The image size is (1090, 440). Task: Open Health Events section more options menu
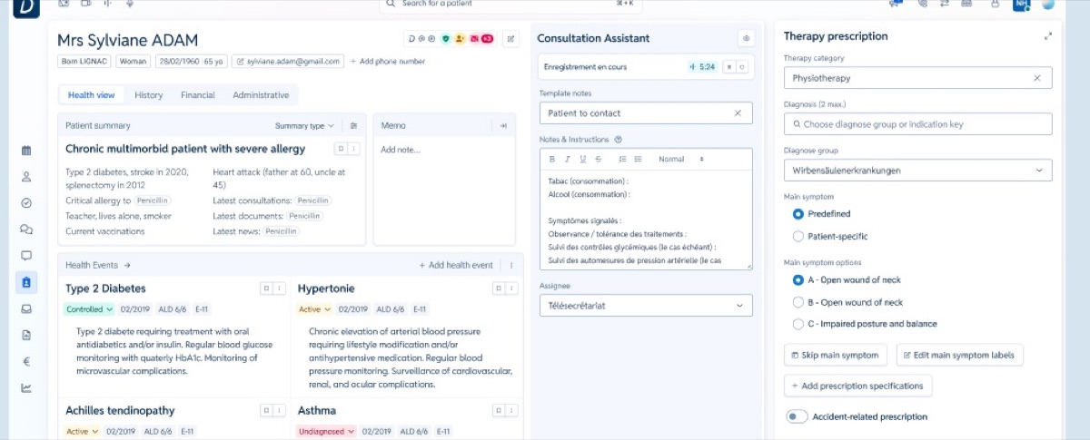pyautogui.click(x=512, y=265)
